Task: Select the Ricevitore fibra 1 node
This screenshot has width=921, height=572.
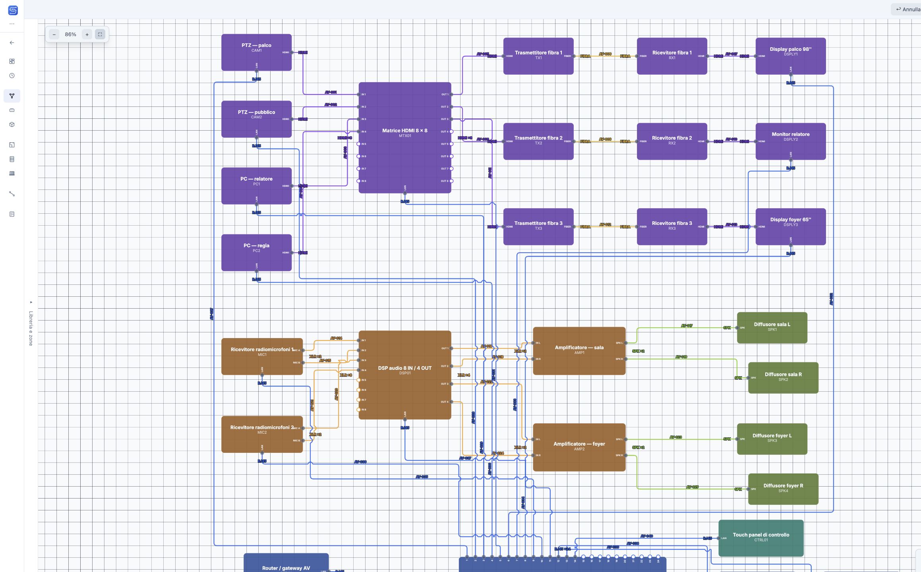Action: (x=672, y=56)
